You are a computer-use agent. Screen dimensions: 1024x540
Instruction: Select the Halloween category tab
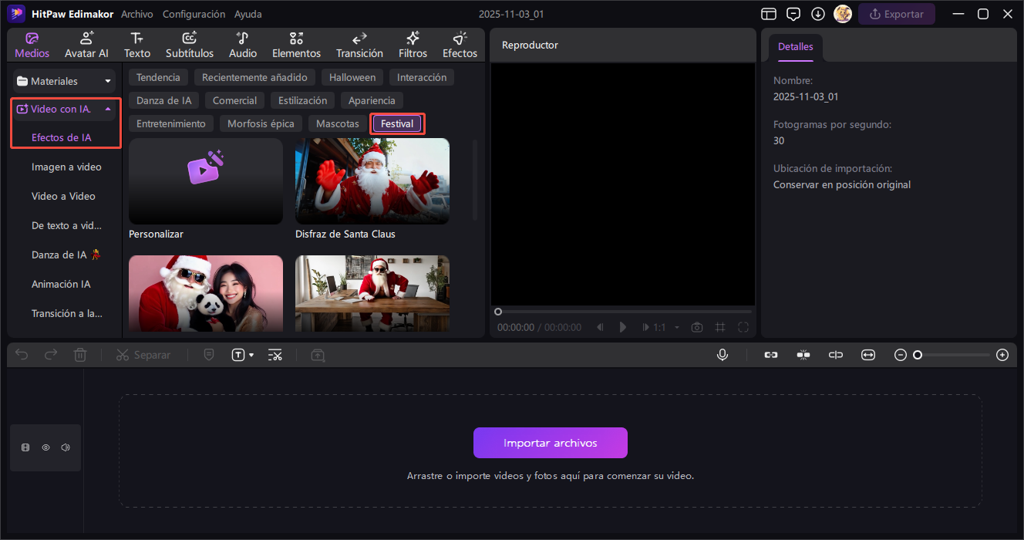[352, 77]
